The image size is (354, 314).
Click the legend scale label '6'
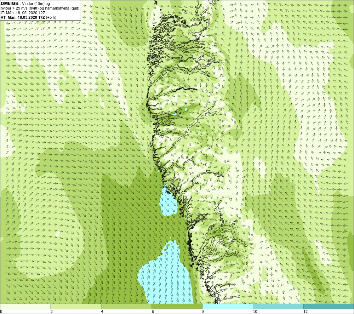click(153, 312)
